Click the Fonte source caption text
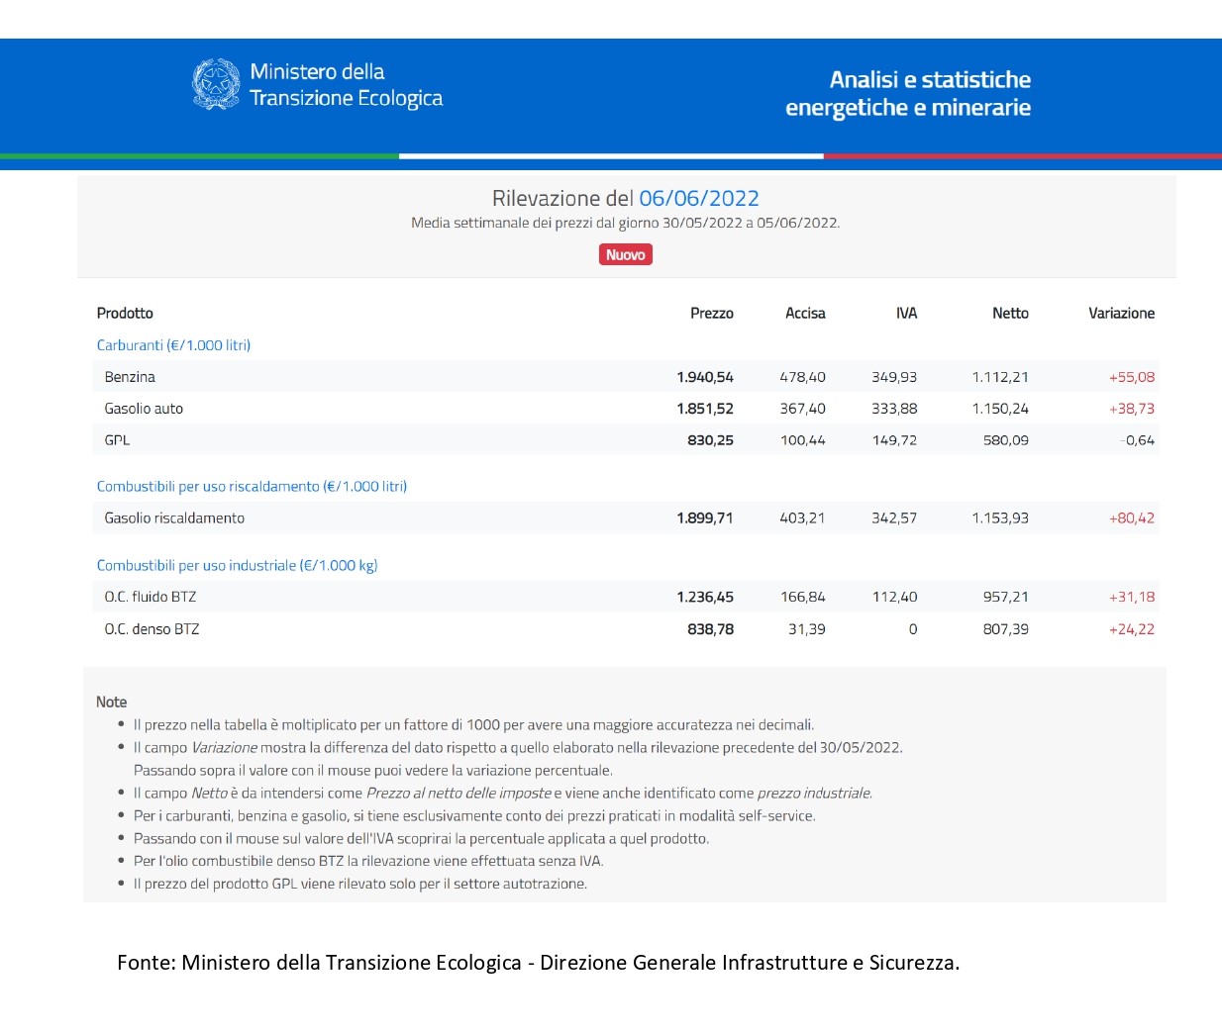 pos(538,962)
